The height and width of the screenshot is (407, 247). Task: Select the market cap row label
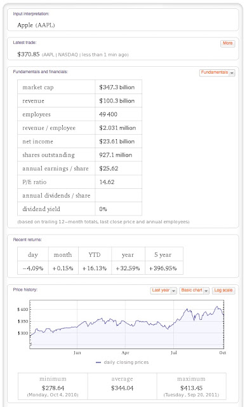[38, 87]
